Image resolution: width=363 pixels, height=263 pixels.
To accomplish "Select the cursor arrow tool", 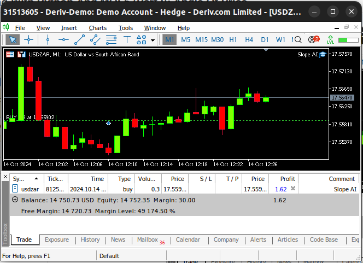I will point(13,40).
